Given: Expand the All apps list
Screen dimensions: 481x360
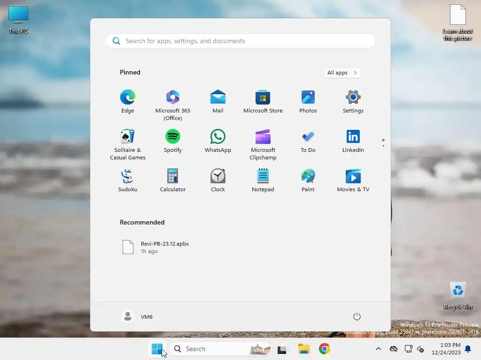Looking at the screenshot, I should coord(342,73).
